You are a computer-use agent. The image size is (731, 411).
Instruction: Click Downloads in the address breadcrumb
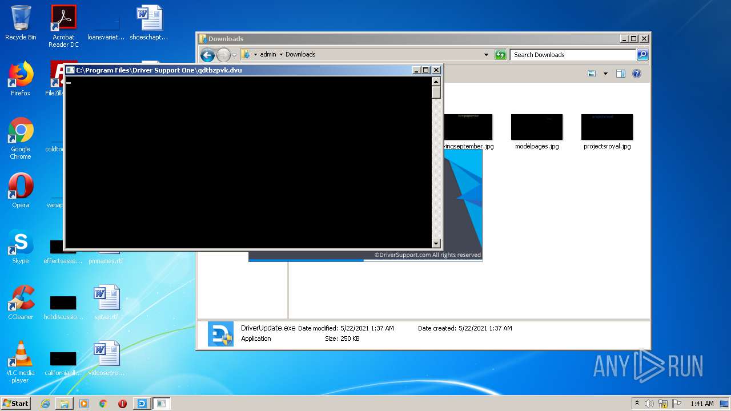click(x=300, y=55)
